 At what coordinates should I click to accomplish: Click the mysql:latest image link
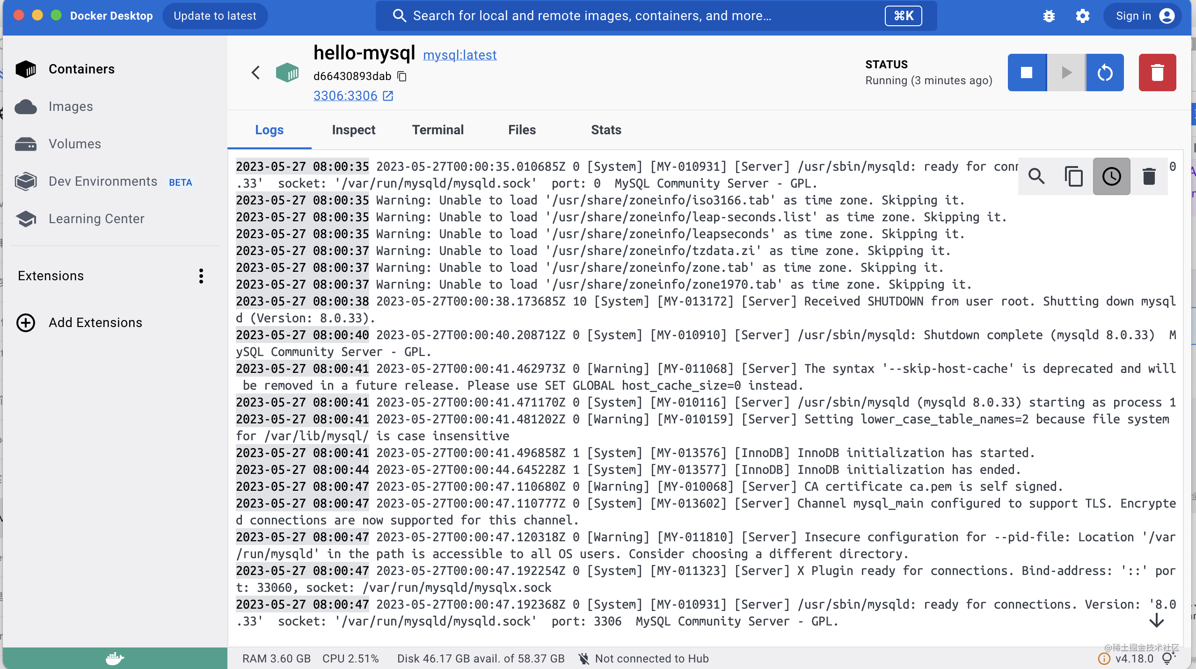(459, 55)
